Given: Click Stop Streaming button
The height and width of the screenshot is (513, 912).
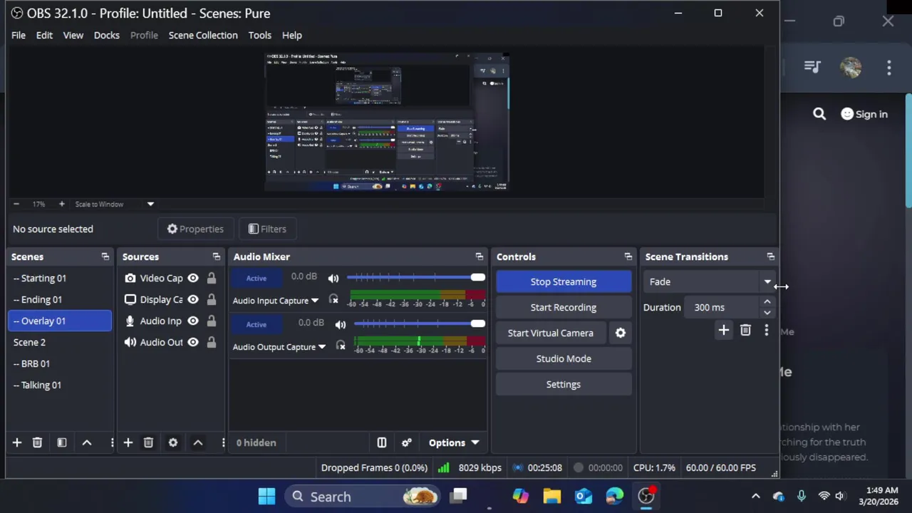Looking at the screenshot, I should pyautogui.click(x=564, y=281).
